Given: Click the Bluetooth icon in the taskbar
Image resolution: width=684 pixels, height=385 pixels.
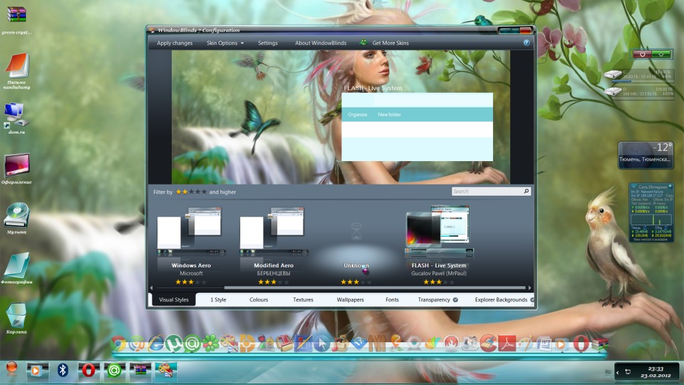Looking at the screenshot, I should click(63, 370).
